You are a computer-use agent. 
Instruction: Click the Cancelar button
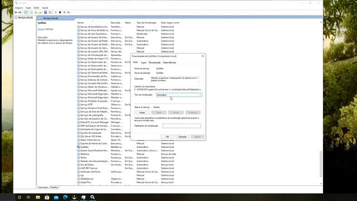click(x=182, y=137)
